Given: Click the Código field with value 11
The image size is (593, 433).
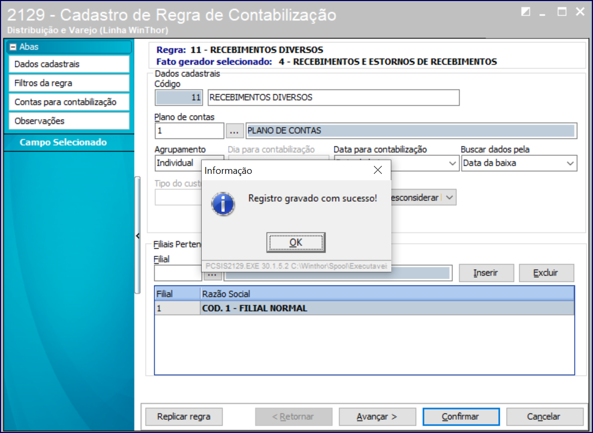Looking at the screenshot, I should point(179,97).
